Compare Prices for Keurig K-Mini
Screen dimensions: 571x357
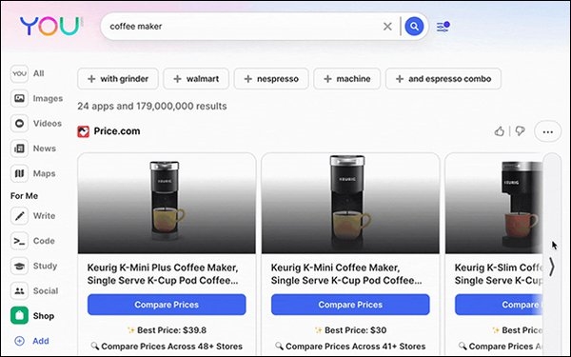[350, 305]
